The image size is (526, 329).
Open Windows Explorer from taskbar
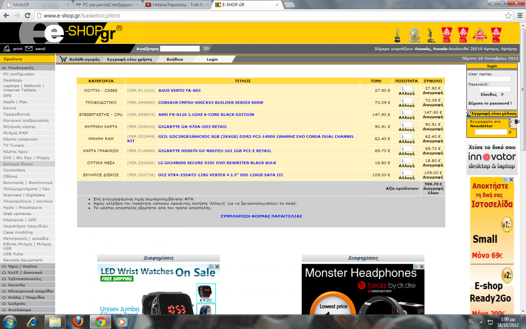click(55, 322)
